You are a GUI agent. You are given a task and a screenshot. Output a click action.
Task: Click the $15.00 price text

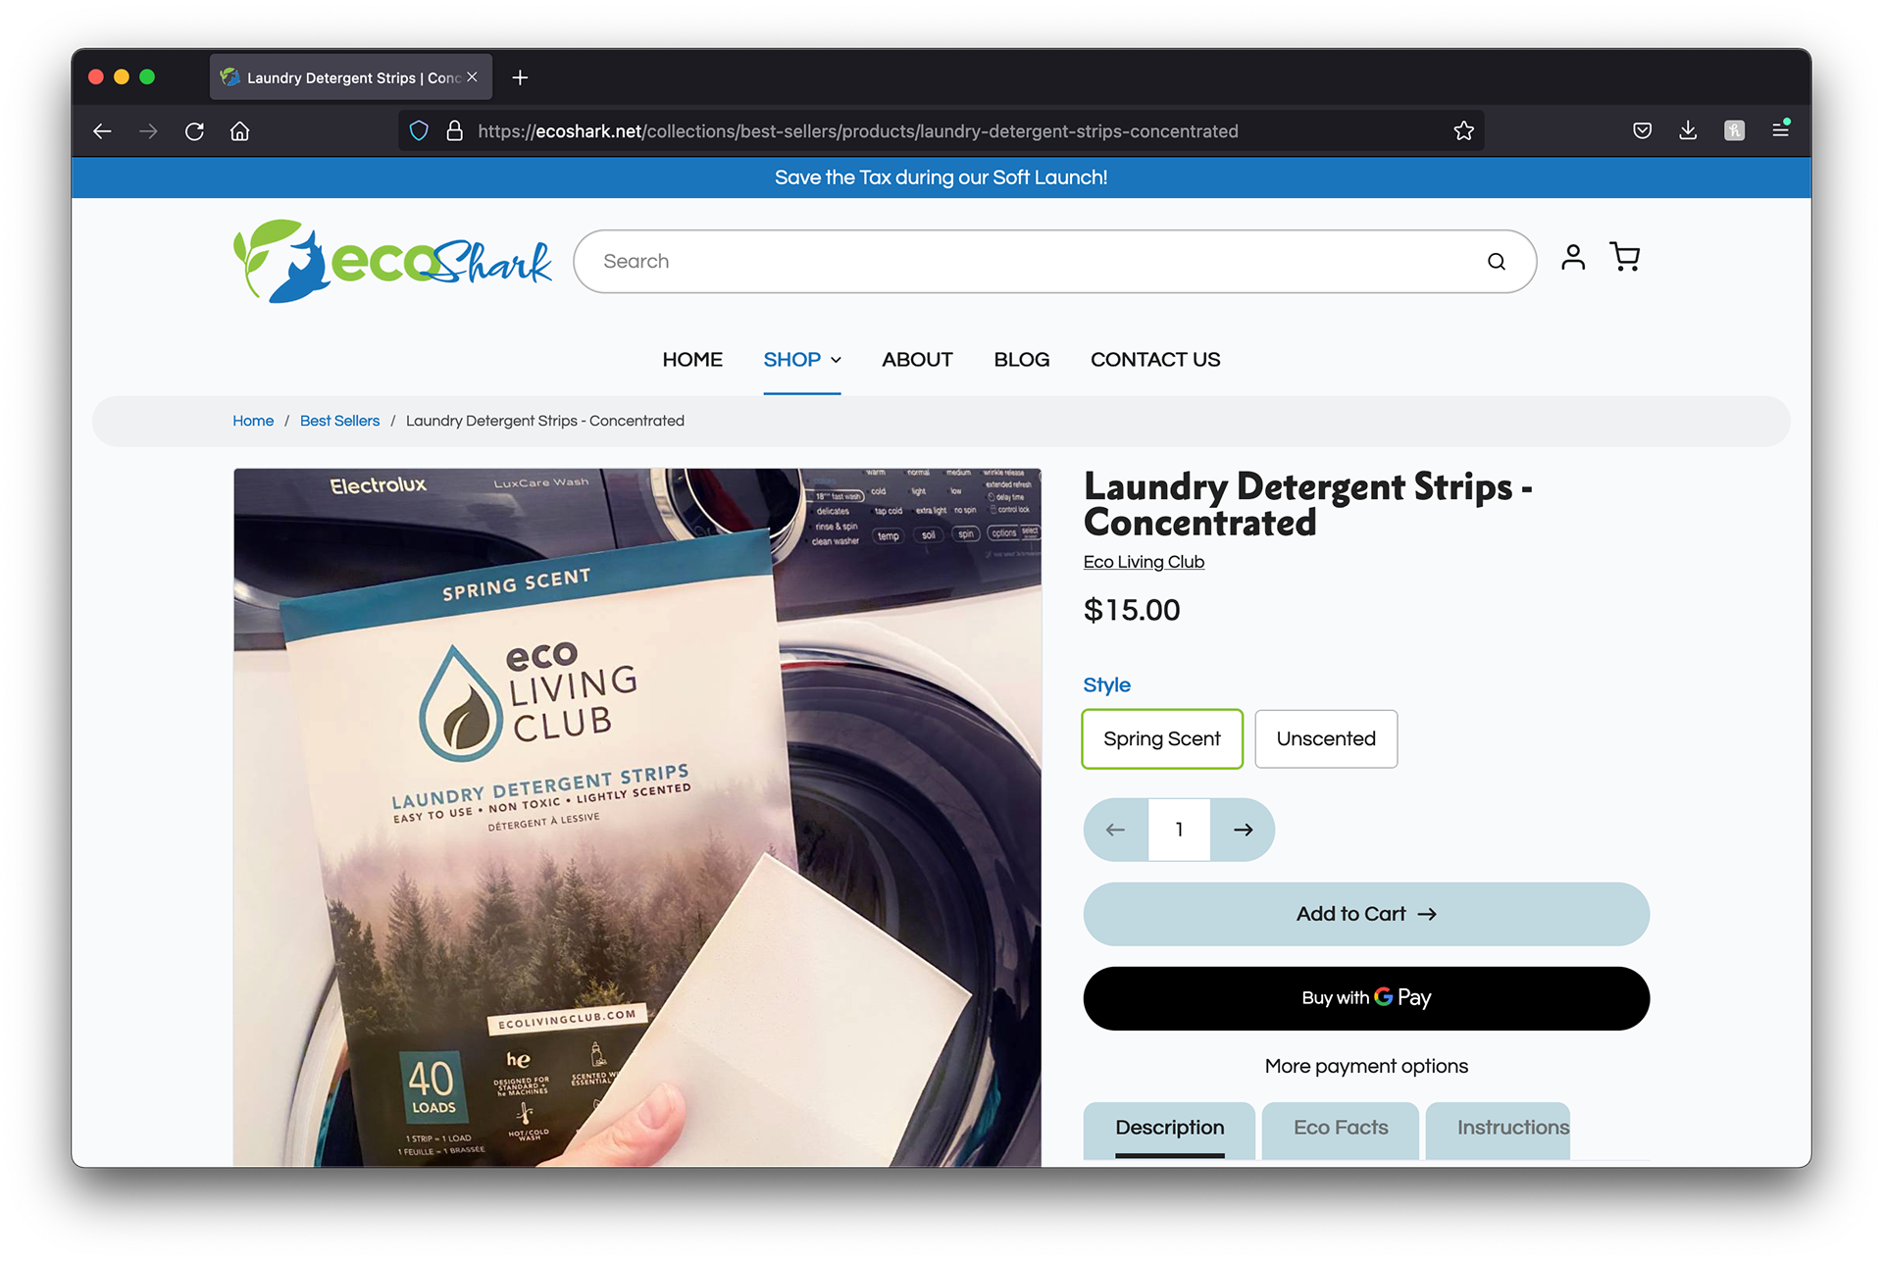pos(1132,611)
